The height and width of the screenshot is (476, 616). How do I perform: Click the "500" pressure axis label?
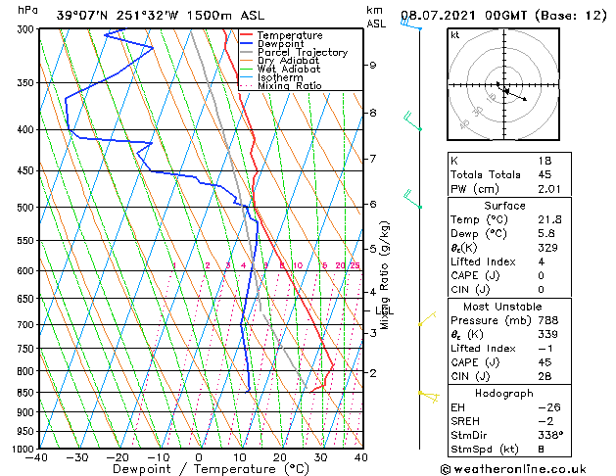pos(27,208)
